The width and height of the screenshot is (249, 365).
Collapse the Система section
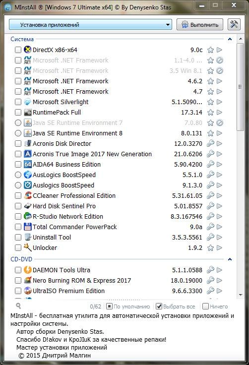230,39
